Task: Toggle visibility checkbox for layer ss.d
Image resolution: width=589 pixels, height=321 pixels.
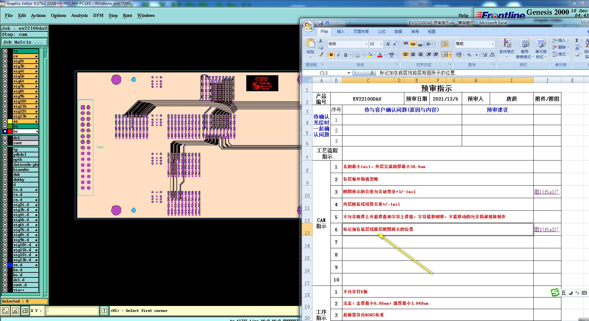Action: pos(5,265)
